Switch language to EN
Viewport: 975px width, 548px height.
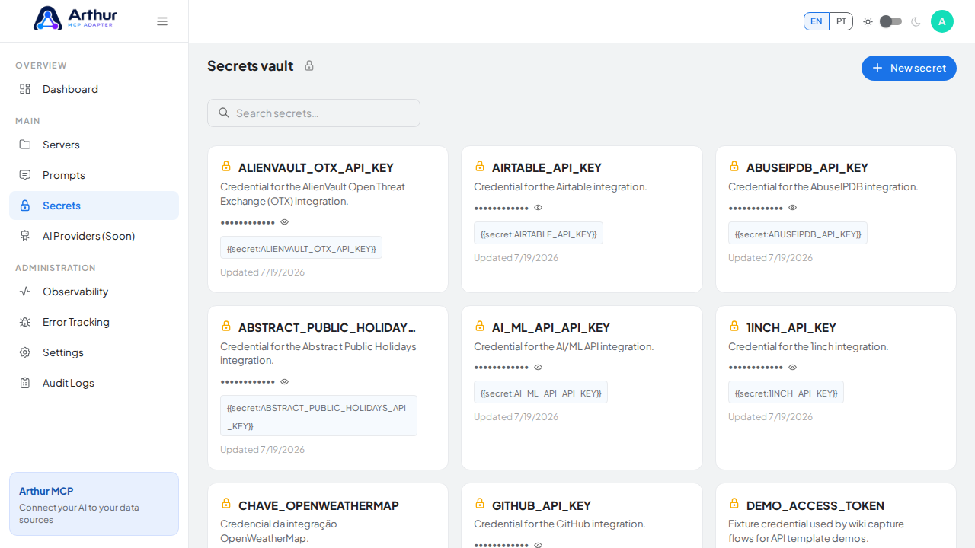coord(817,21)
